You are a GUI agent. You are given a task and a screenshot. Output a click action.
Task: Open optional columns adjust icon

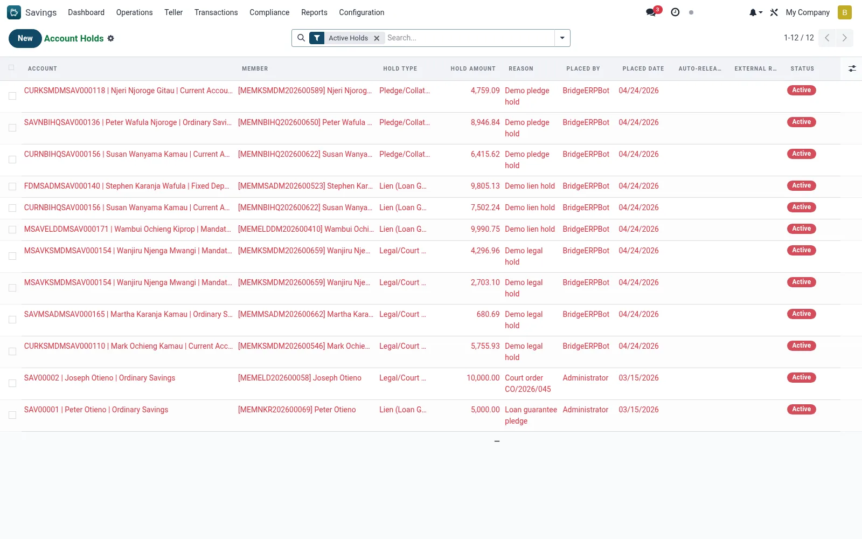852,68
